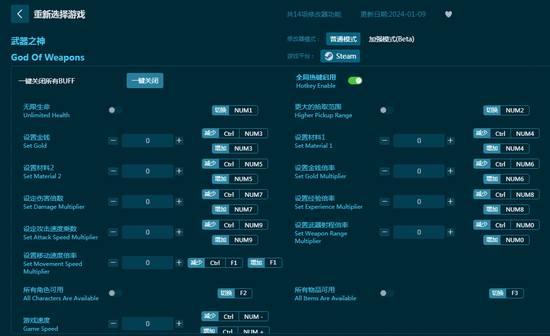Click the back arrow icon
550x336 pixels.
click(20, 14)
